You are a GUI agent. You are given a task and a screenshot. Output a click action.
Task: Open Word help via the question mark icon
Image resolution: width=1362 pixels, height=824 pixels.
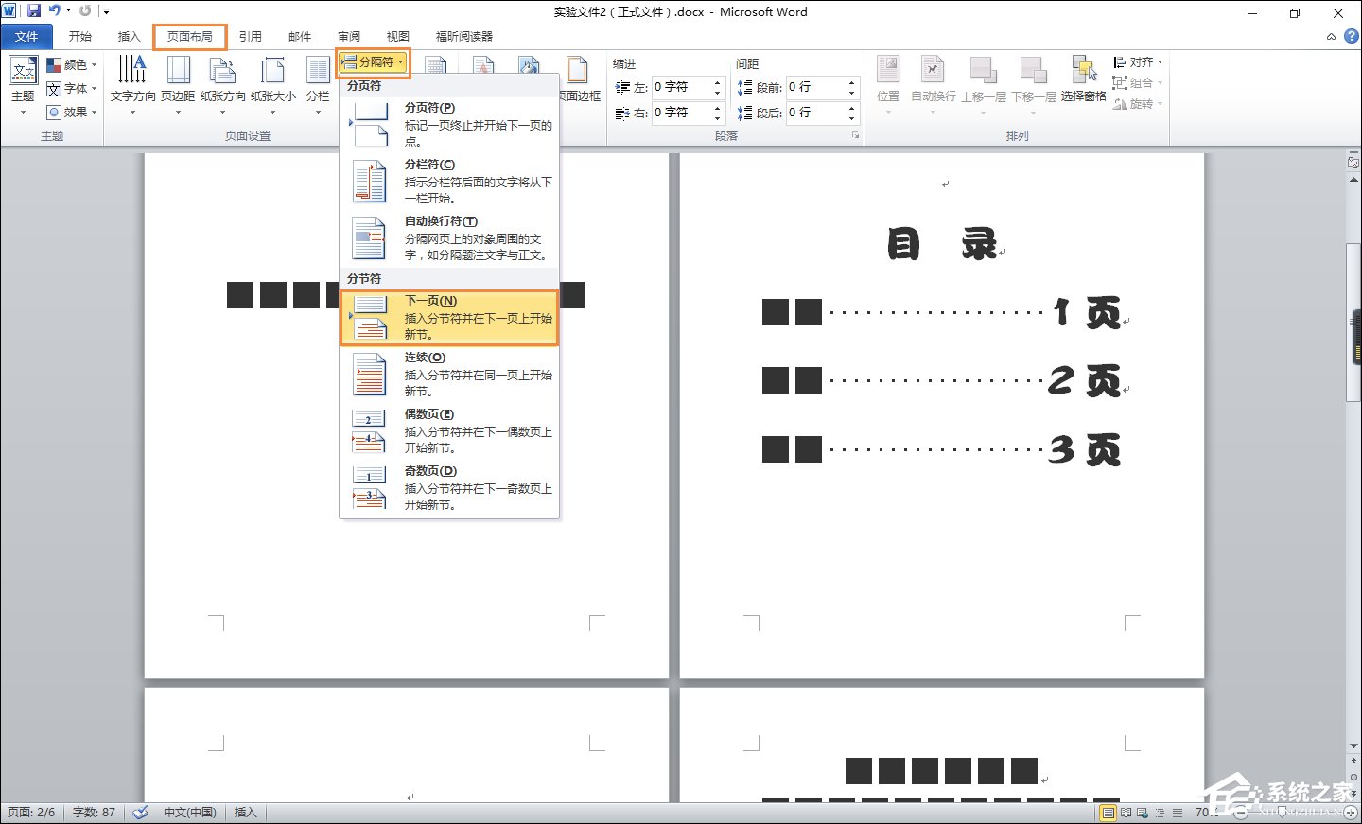click(1352, 36)
